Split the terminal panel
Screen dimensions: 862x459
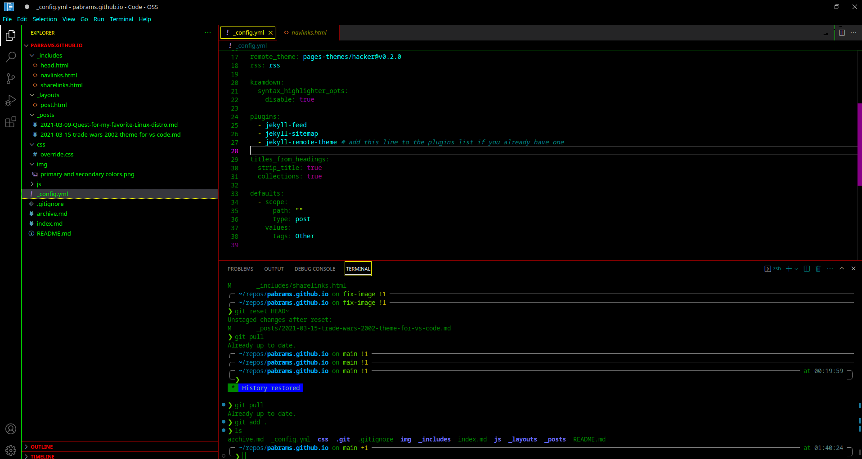coord(807,269)
